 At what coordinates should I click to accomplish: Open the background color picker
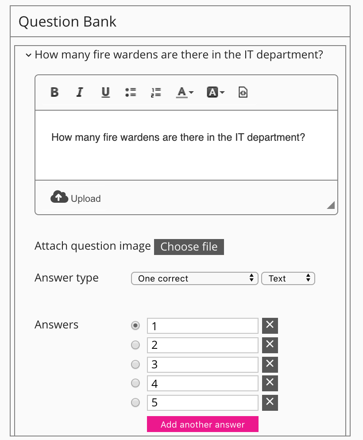216,92
